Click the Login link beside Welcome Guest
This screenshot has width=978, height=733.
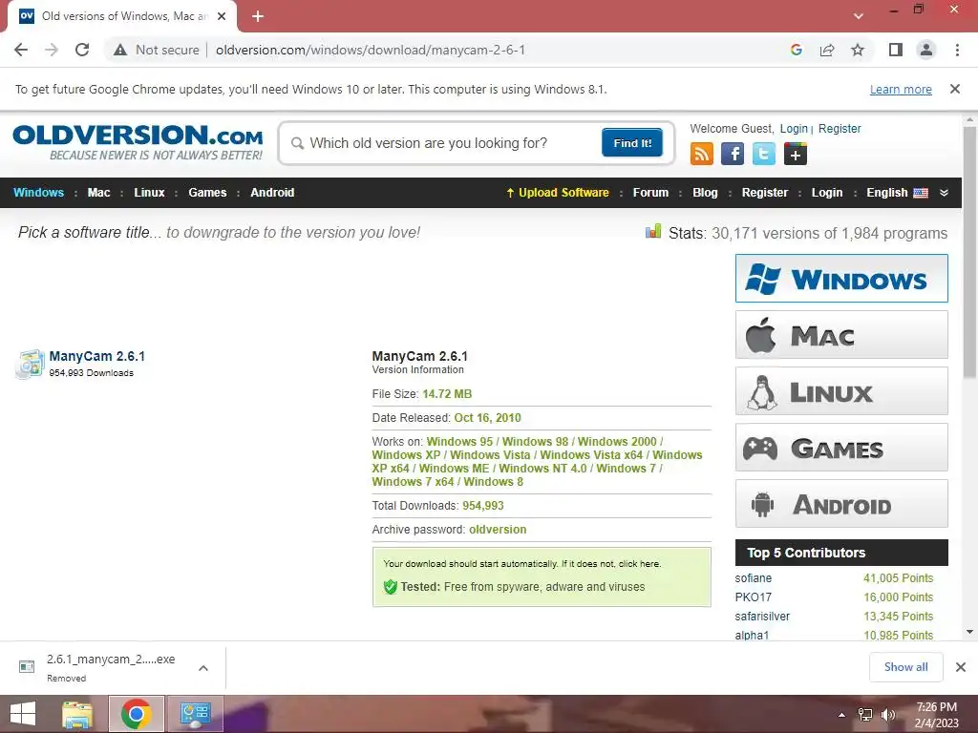click(794, 129)
